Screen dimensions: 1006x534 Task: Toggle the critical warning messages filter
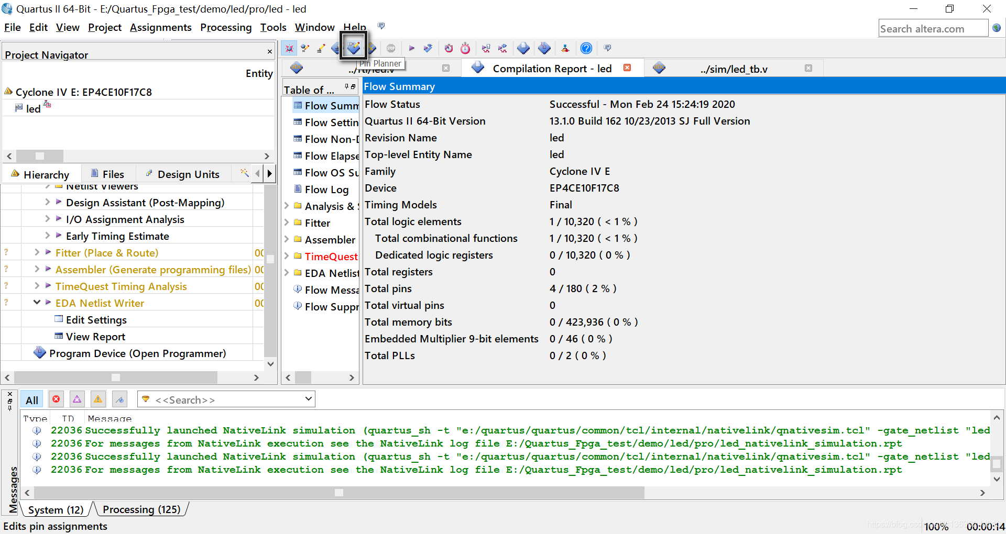tap(77, 399)
